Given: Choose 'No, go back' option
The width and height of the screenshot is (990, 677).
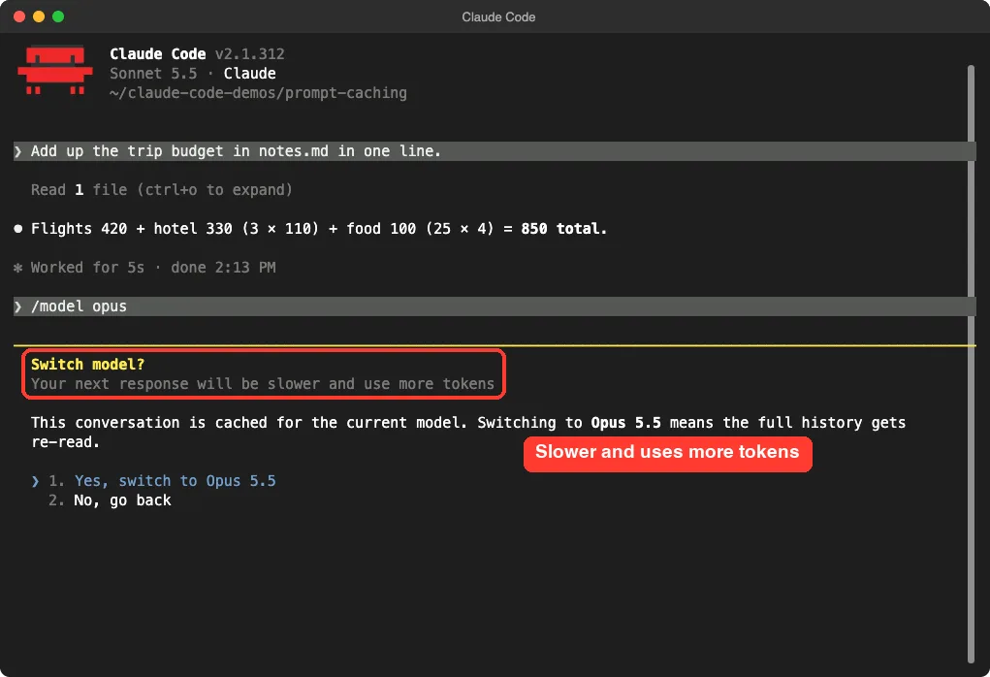Looking at the screenshot, I should (122, 500).
